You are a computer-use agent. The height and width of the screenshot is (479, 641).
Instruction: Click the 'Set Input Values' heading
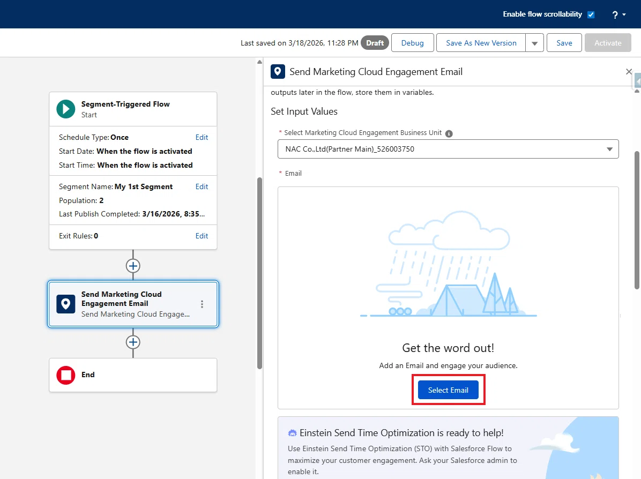point(304,111)
